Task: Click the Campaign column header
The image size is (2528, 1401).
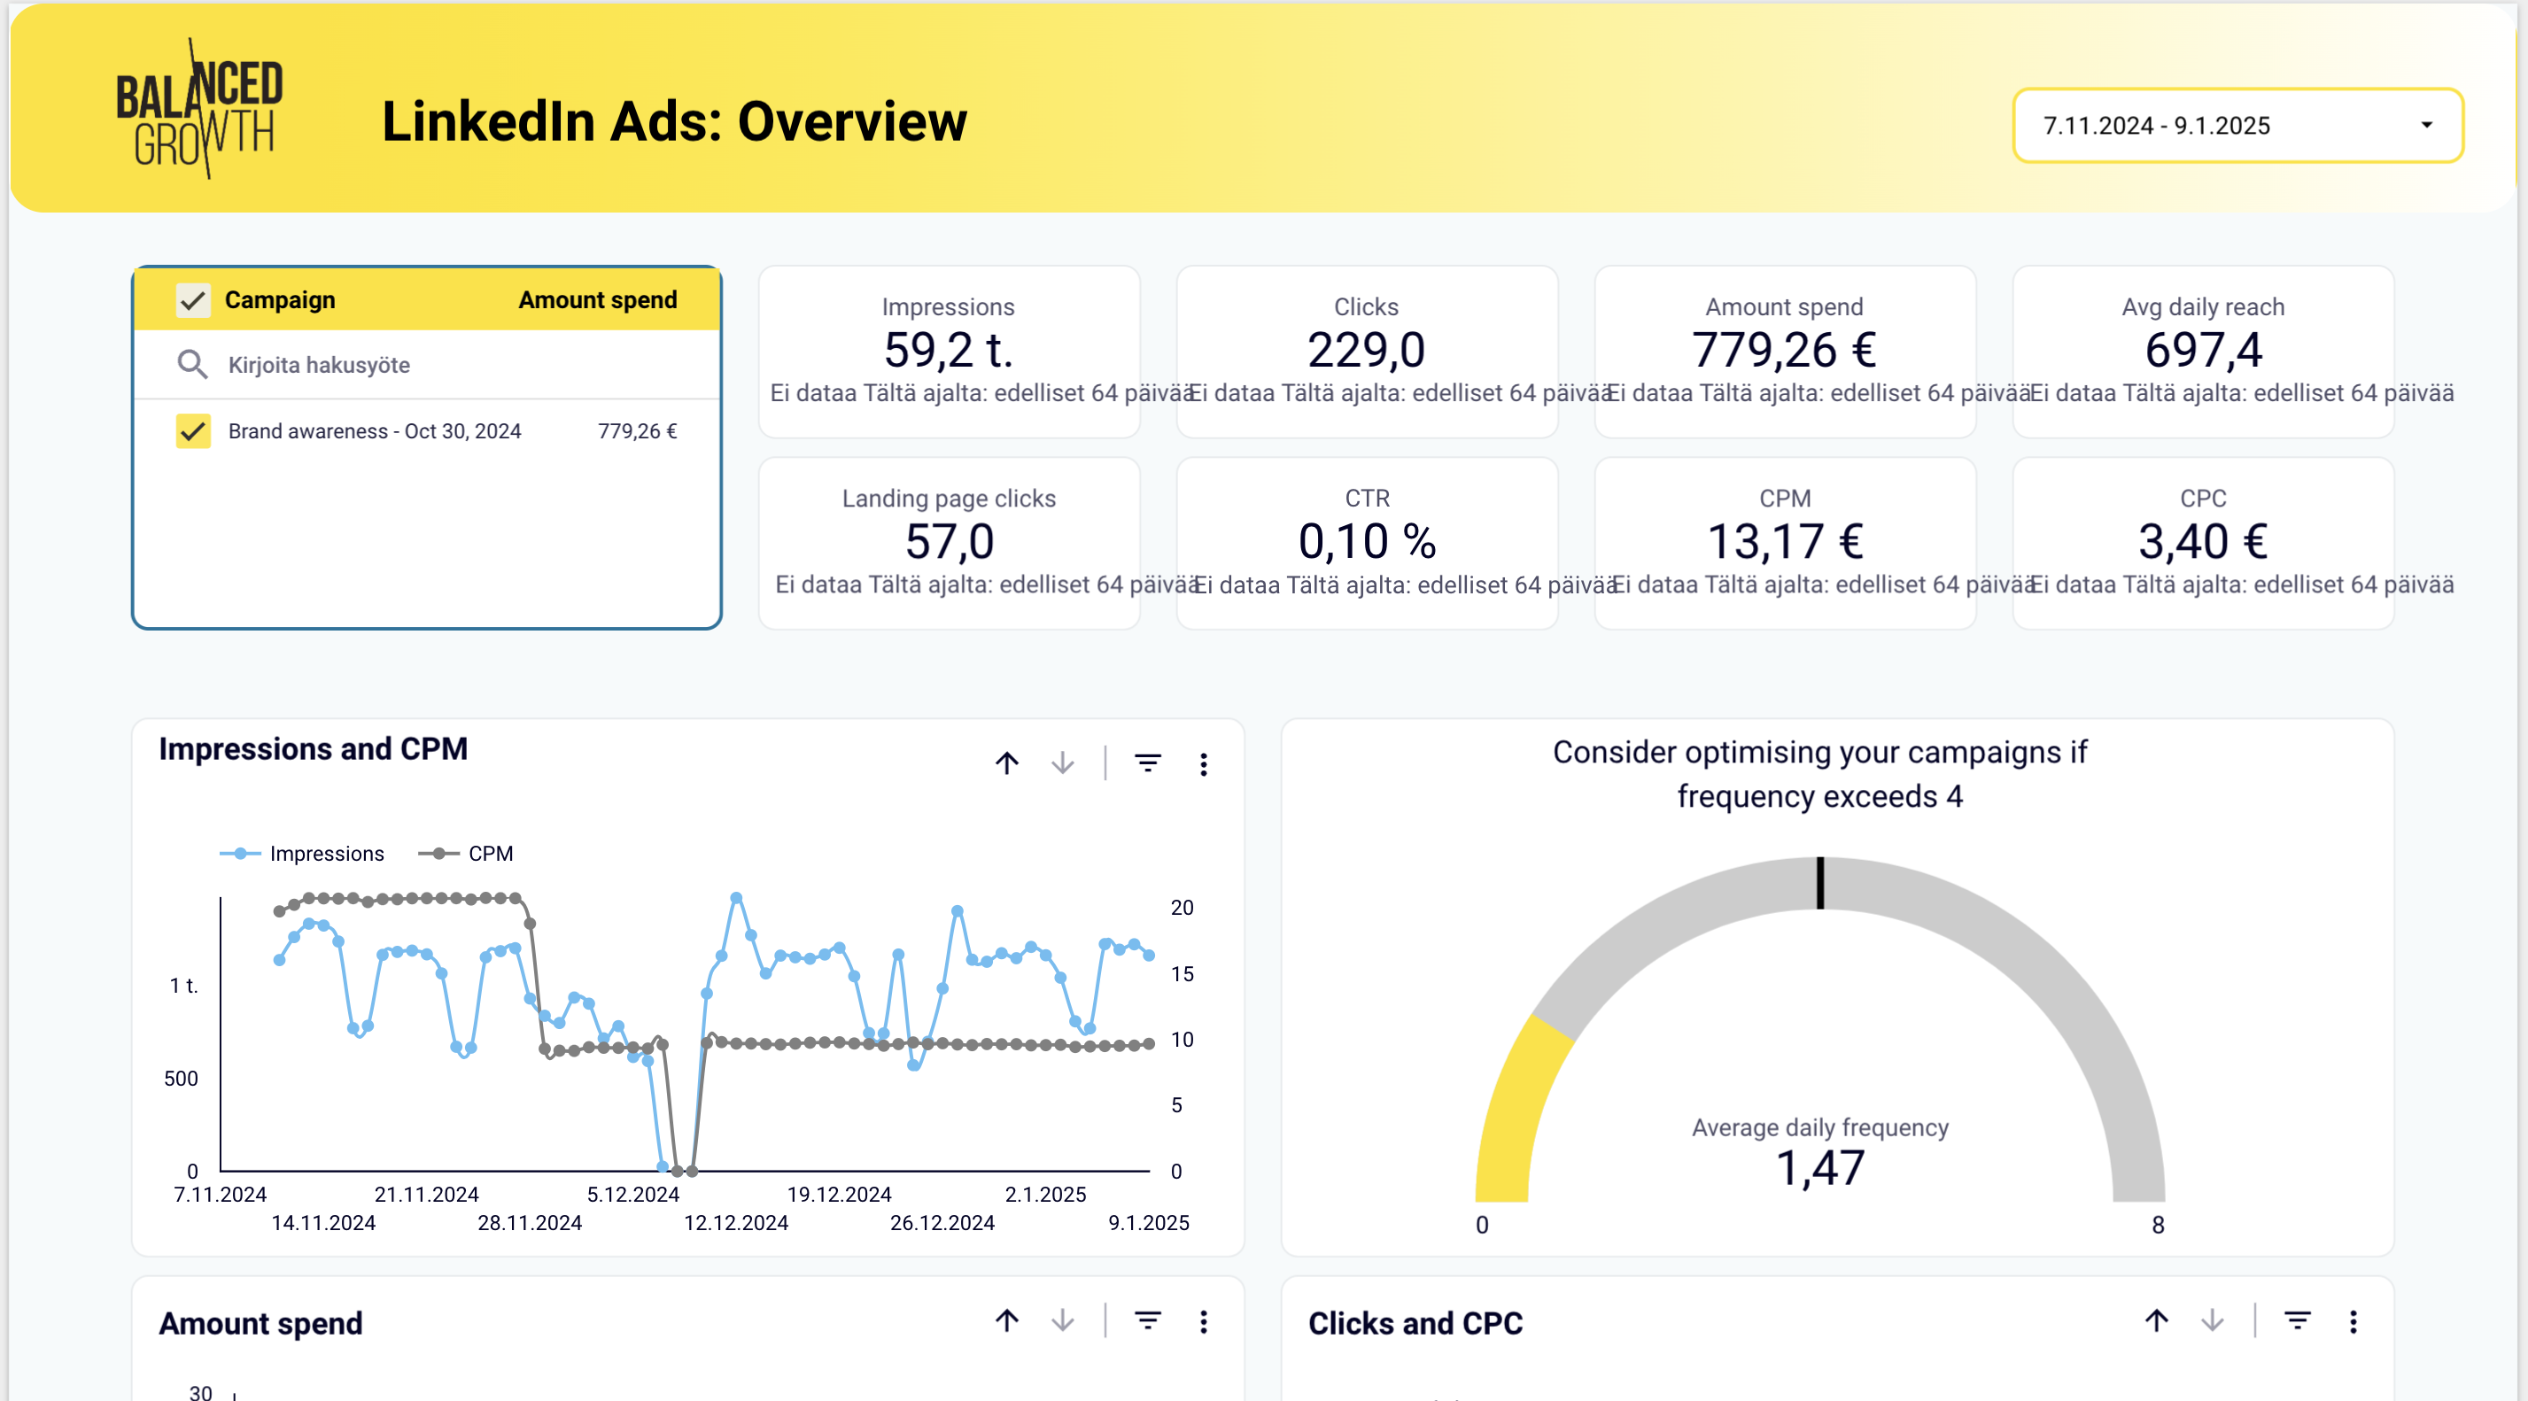Action: [x=280, y=300]
